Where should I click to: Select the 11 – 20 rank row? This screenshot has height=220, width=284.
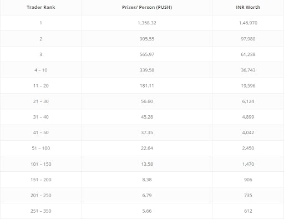coord(142,86)
